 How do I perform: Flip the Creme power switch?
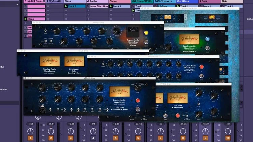pos(146,42)
